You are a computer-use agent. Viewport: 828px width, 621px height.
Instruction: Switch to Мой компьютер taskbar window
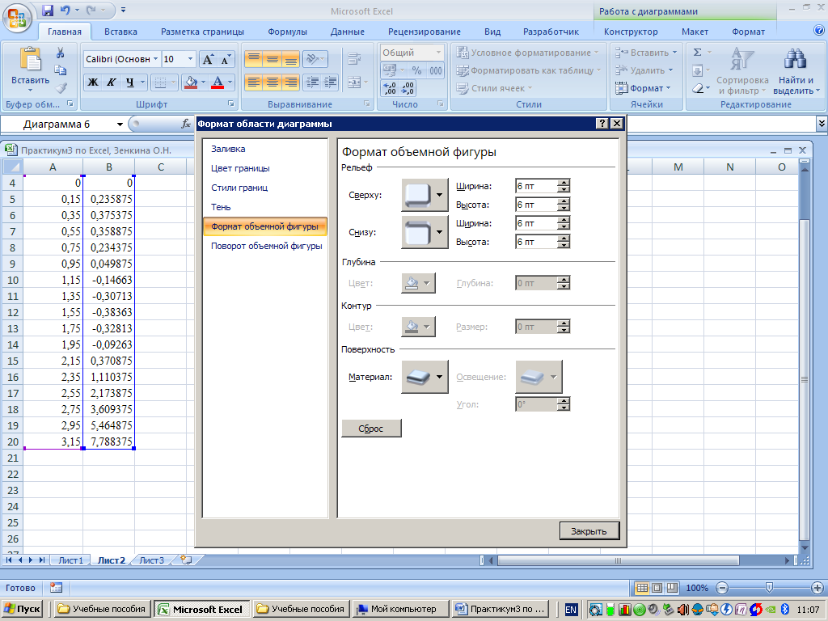pos(400,609)
